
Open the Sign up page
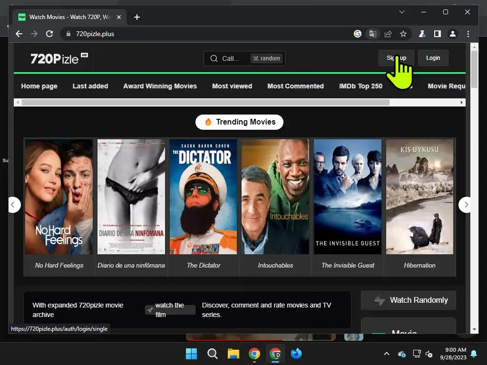click(x=396, y=58)
